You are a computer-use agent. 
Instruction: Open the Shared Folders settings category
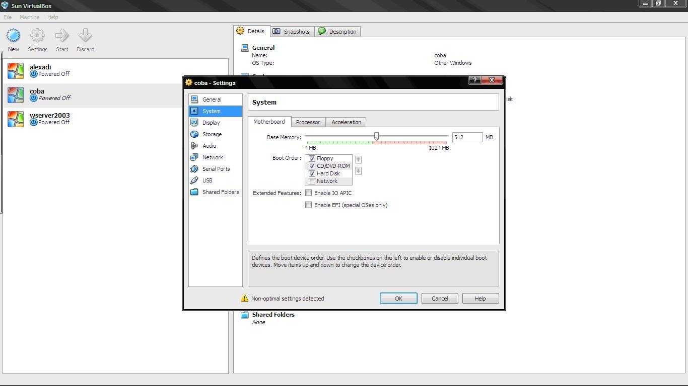click(x=216, y=192)
